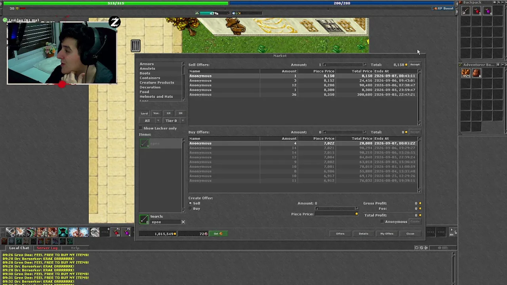Screen dimensions: 507x285
Task: Use the purple potion on hotkey F2
Action: [127, 232]
